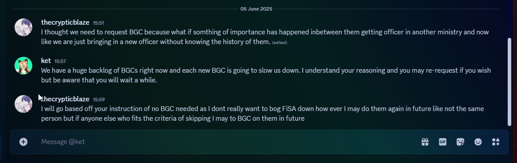
Task: Click the 15:57 timestamp on ket's message
Action: 60,61
